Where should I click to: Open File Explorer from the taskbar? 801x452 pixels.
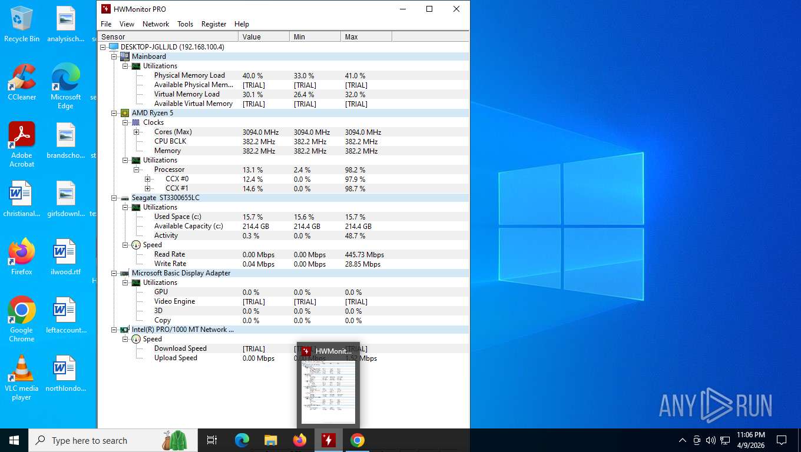point(271,440)
